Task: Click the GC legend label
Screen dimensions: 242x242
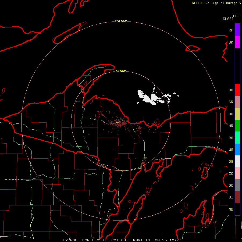Action: [x=231, y=186]
